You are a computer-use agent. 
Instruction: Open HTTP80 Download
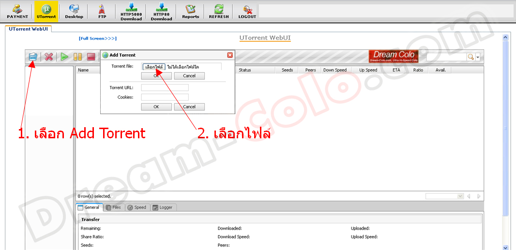161,11
